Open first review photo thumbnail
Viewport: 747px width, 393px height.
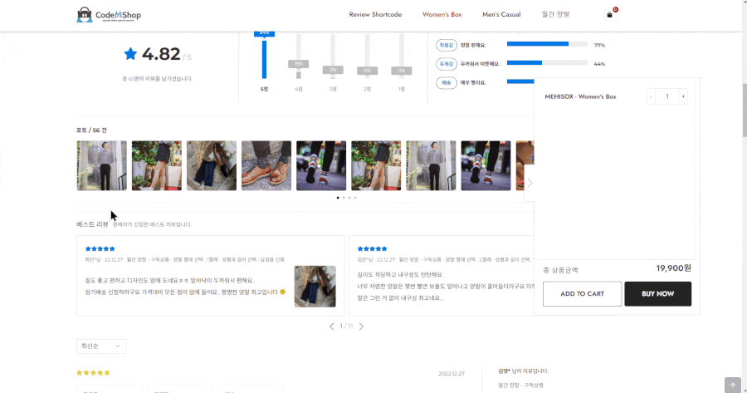point(102,165)
